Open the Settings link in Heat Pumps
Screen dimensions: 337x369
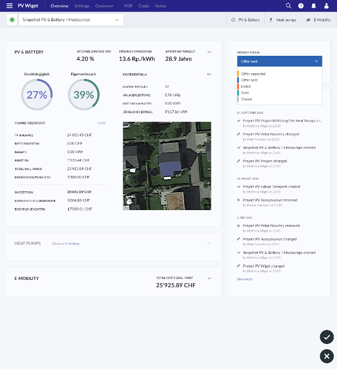[x=74, y=244]
